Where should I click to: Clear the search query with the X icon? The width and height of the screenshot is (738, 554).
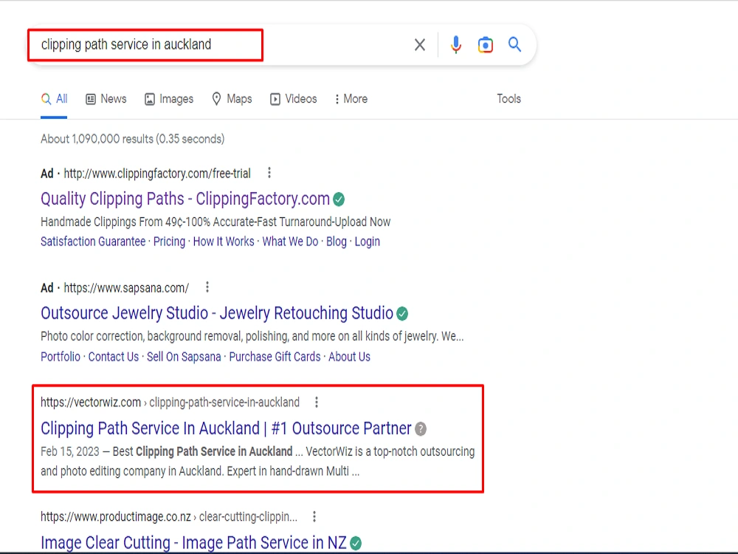(420, 45)
